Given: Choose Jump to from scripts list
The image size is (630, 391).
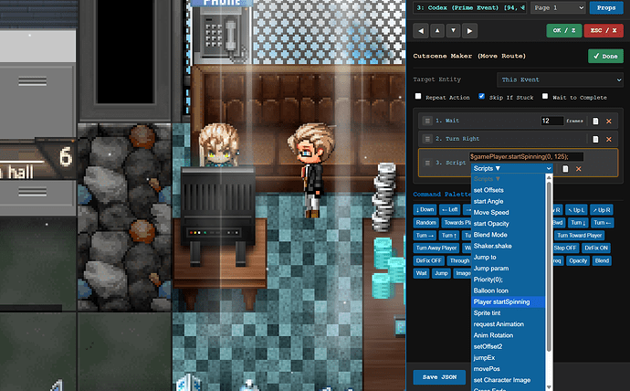Looking at the screenshot, I should click(x=509, y=258).
